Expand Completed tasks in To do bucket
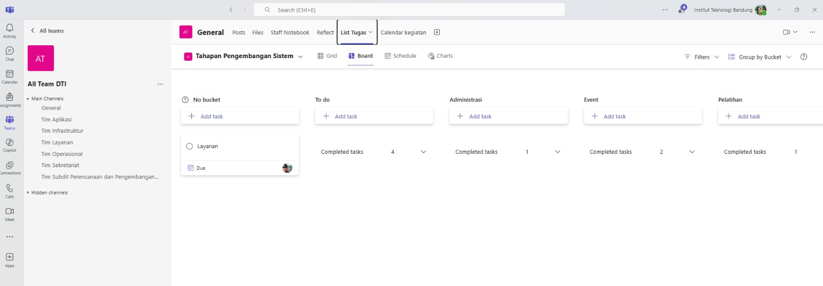 [423, 152]
